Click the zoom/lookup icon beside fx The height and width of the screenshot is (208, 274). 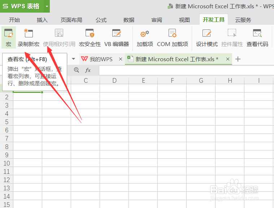(77, 70)
